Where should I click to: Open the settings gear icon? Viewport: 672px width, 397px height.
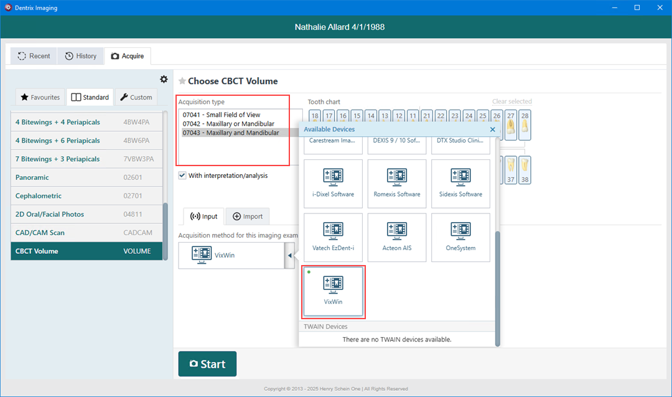pos(164,79)
